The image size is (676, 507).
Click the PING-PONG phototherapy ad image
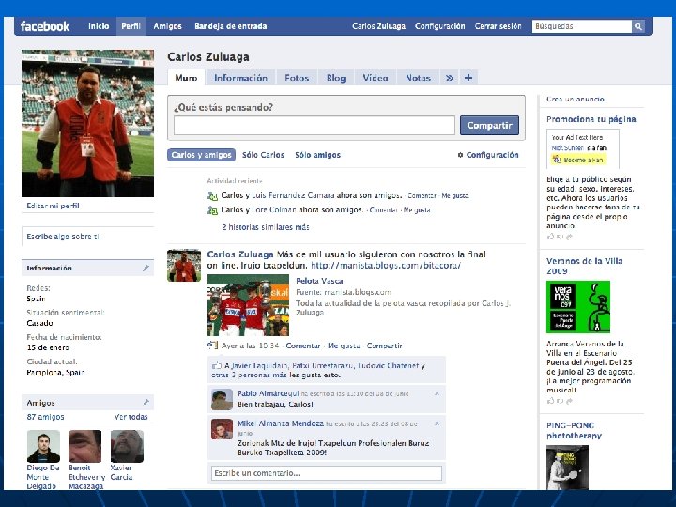[567, 468]
